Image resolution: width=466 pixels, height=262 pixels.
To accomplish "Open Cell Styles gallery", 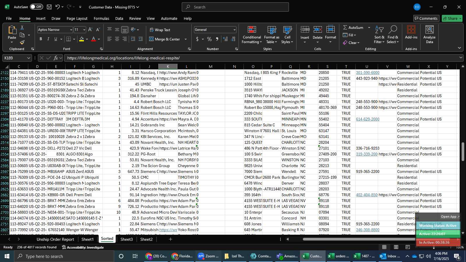I will pyautogui.click(x=287, y=35).
